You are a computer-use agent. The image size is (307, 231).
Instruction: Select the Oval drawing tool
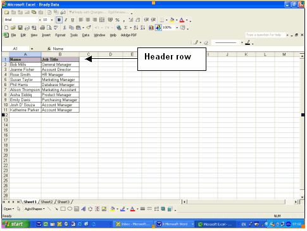pos(70,209)
